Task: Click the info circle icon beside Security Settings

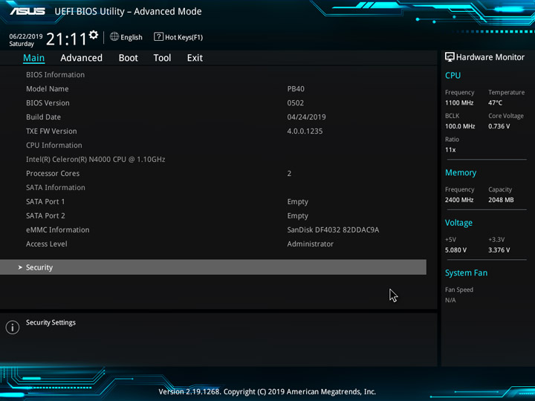Action: (13, 327)
